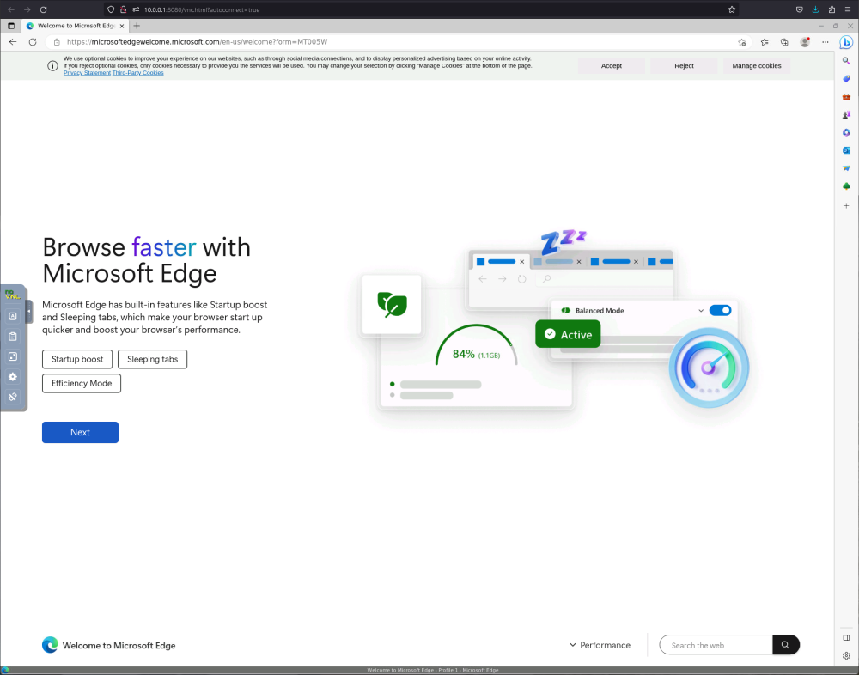Accept optional cookies
The image size is (859, 675).
coord(612,66)
